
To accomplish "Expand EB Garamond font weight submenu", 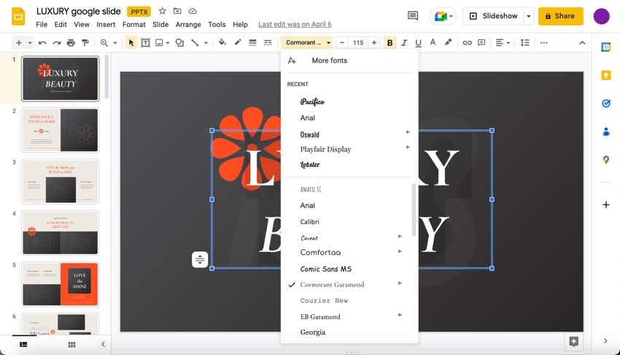I will pyautogui.click(x=400, y=316).
